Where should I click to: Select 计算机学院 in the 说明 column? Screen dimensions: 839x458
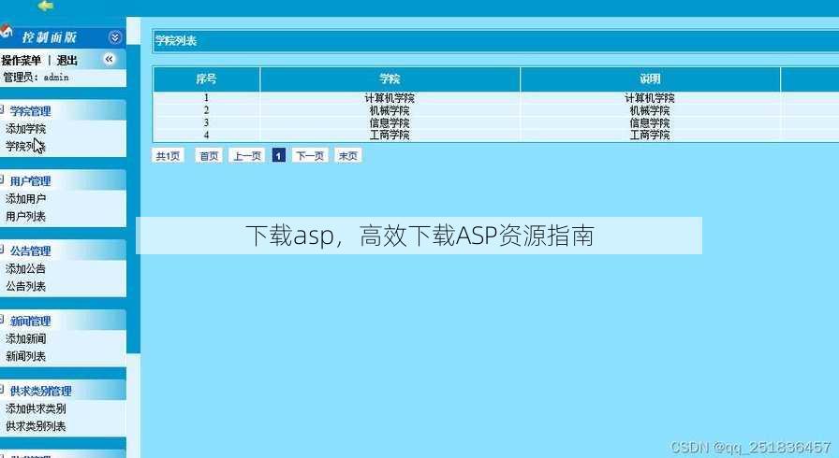(650, 98)
